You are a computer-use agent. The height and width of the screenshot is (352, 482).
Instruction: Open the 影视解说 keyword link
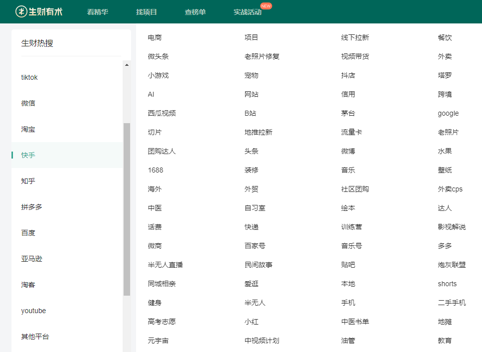coord(452,227)
